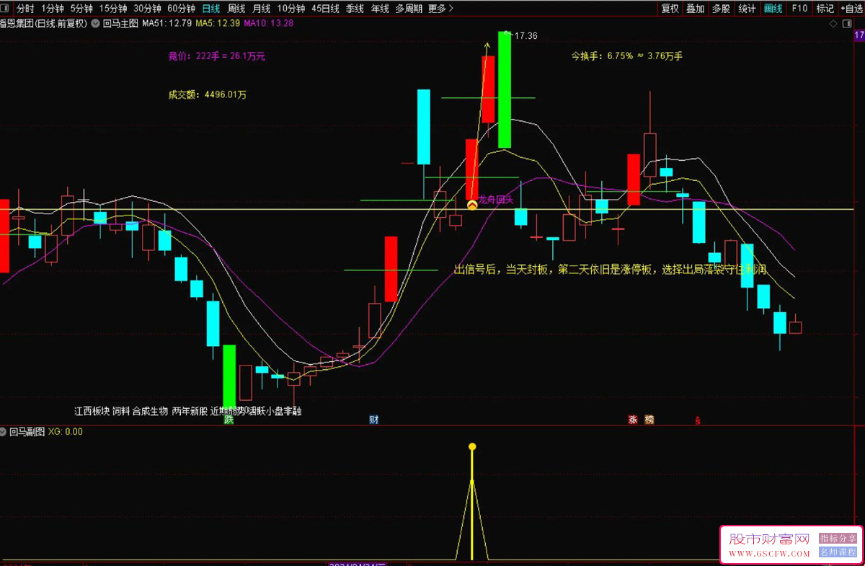Select the 1分钟 period tab

click(53, 9)
